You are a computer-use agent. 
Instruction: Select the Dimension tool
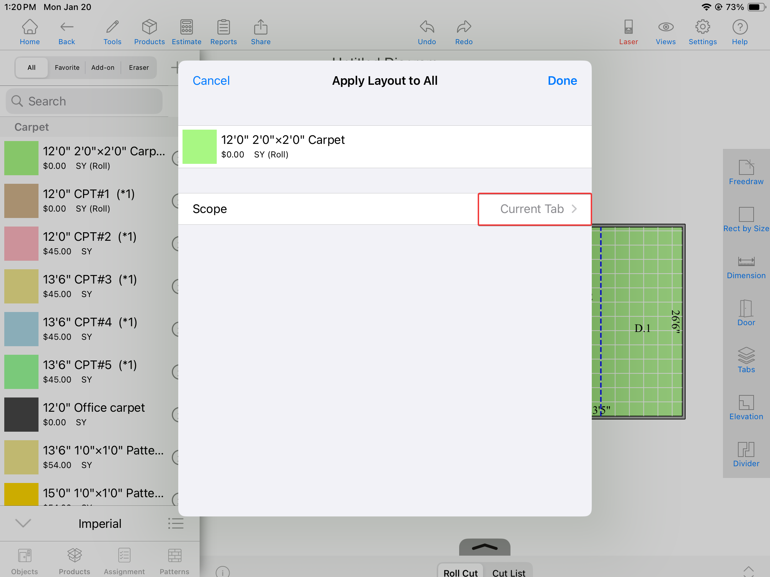tap(746, 267)
